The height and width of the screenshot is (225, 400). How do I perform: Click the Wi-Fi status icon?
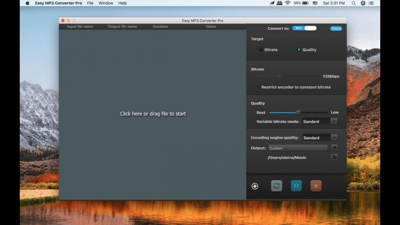pyautogui.click(x=287, y=3)
